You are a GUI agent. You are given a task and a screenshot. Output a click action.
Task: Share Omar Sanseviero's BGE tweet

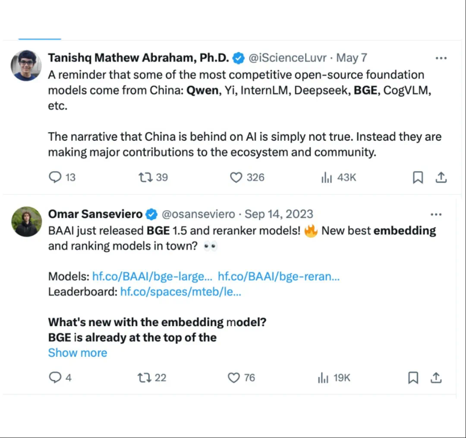click(x=436, y=378)
